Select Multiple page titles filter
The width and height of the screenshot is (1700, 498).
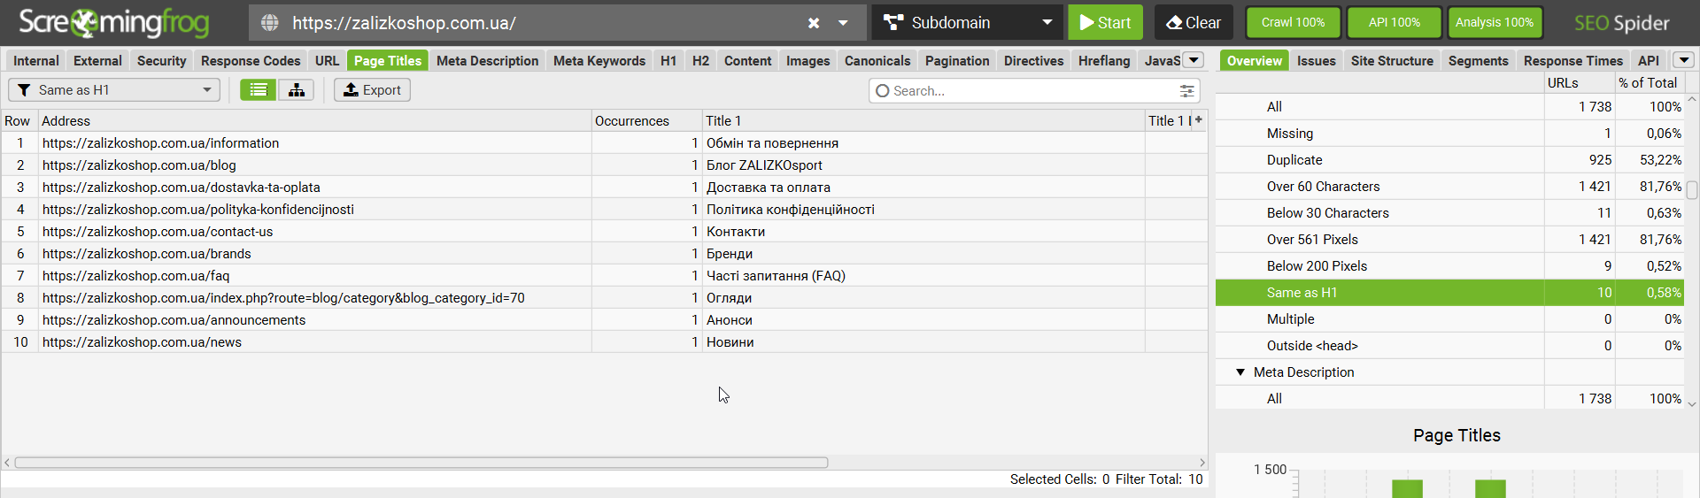1449,319
